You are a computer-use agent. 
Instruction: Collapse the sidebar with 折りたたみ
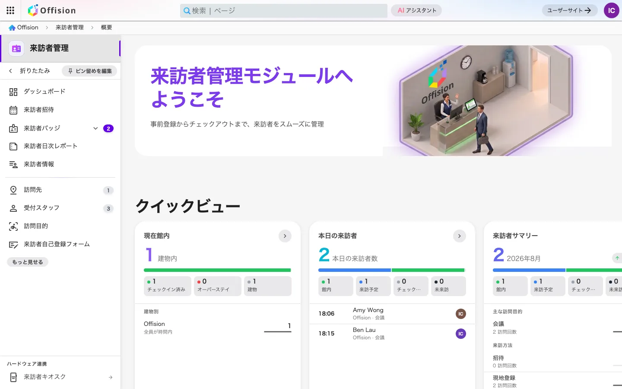(x=29, y=71)
